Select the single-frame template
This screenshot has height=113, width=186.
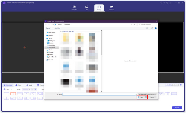(x=6, y=94)
